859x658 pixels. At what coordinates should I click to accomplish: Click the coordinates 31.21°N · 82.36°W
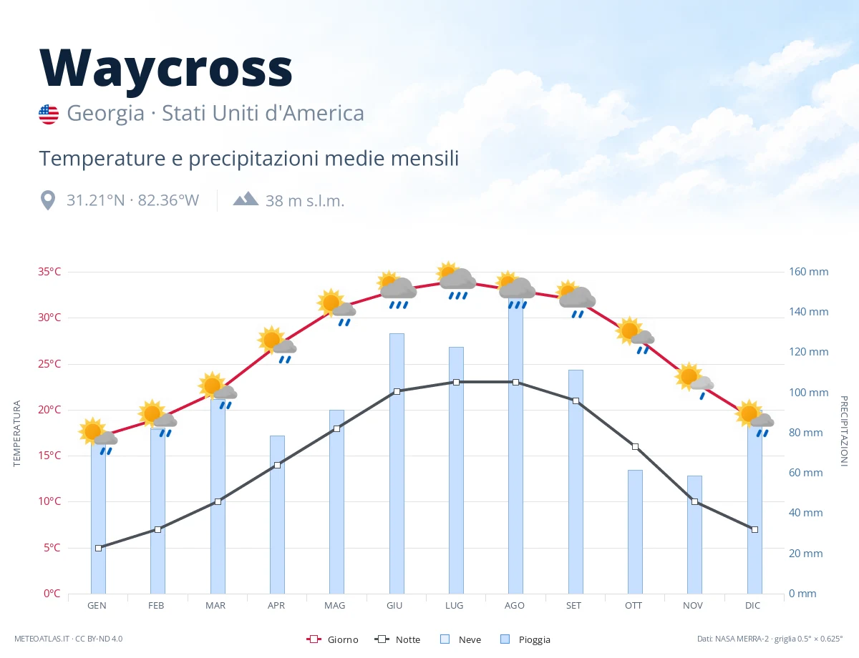coord(132,200)
